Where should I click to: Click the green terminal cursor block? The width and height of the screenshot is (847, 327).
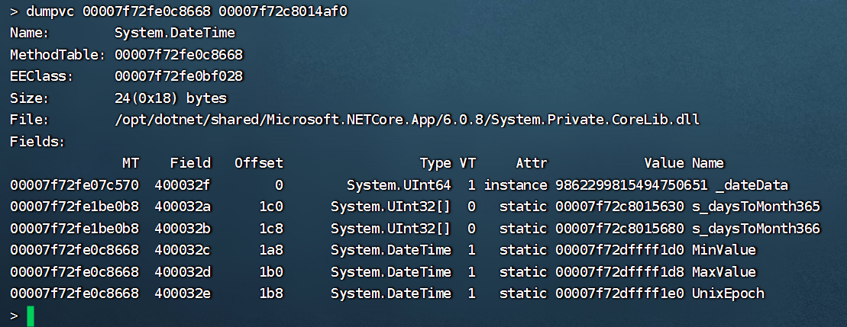[31, 316]
